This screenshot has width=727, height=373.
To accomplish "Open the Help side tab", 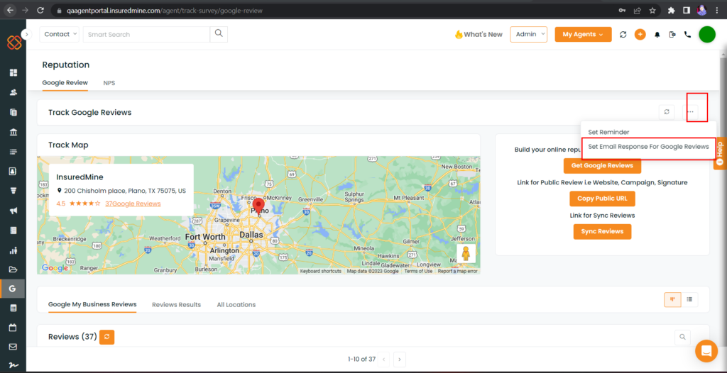I will pos(720,153).
